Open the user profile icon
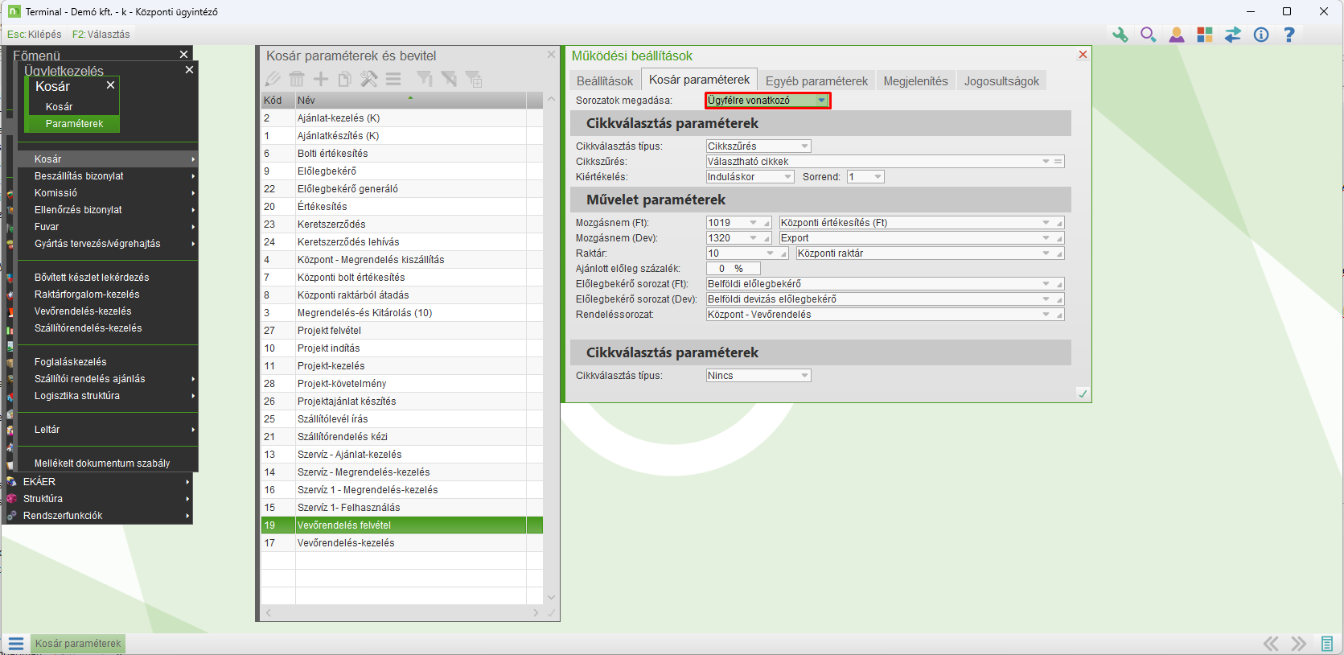The width and height of the screenshot is (1344, 655). click(1177, 35)
